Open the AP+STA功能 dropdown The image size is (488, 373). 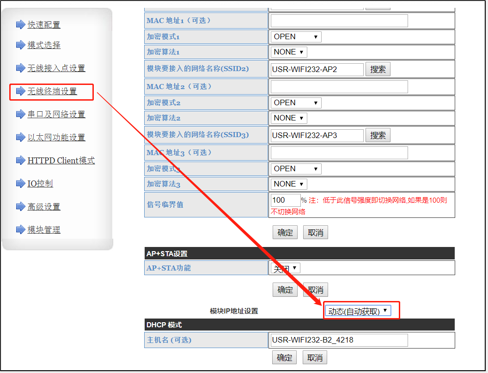pyautogui.click(x=285, y=268)
